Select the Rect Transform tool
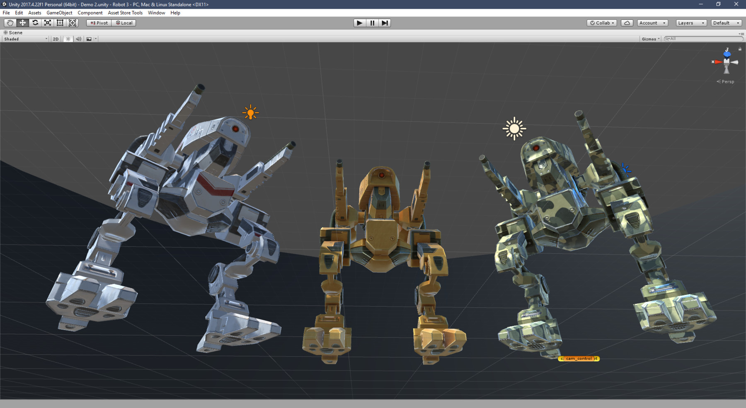 [60, 23]
